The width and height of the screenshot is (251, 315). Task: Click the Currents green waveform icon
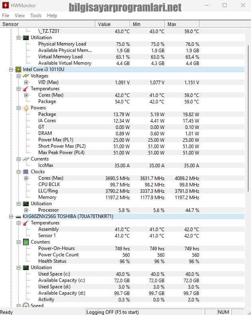(x=26, y=159)
